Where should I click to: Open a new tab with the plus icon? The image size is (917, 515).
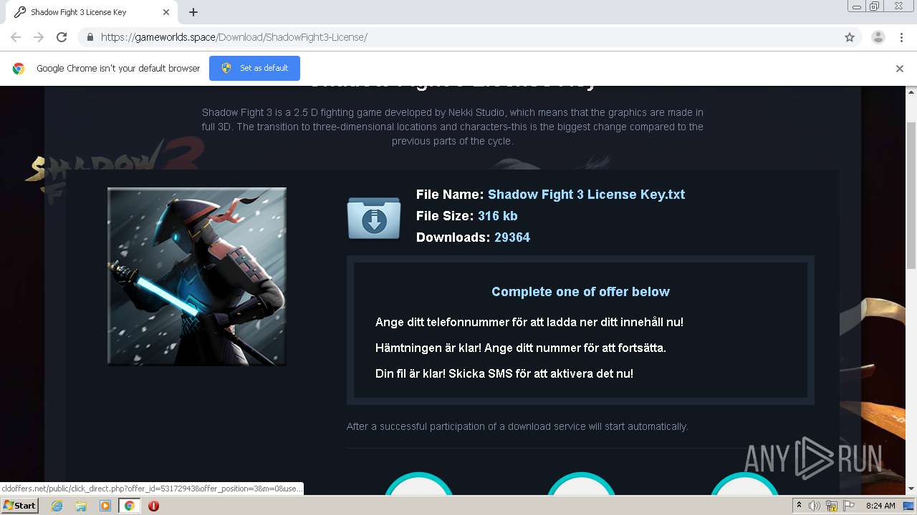point(193,12)
